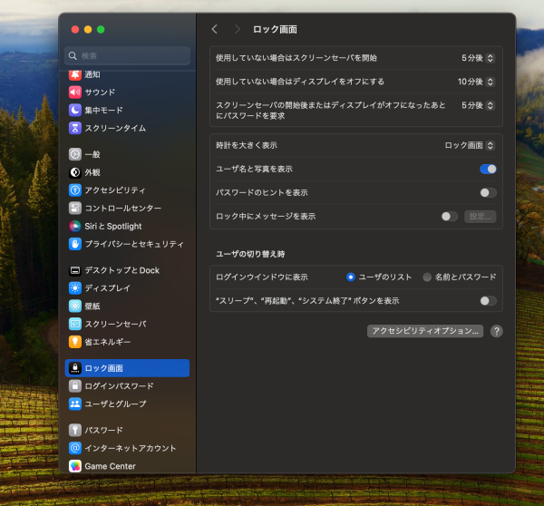
Task: Click the アクセシビリティ icon in sidebar
Action: 75,190
